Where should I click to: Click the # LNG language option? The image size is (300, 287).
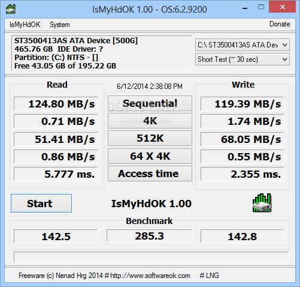[210, 276]
